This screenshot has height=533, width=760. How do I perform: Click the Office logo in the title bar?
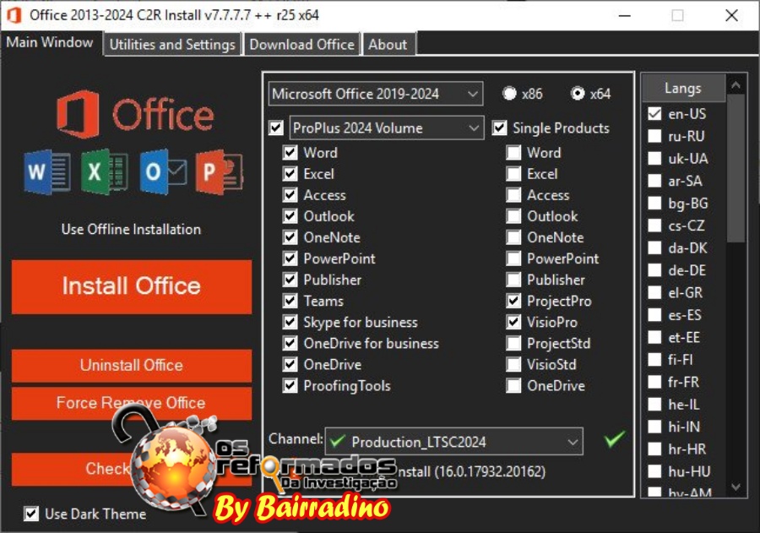(14, 15)
